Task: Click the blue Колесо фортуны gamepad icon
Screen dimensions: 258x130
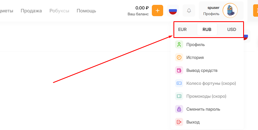Action: 179,83
